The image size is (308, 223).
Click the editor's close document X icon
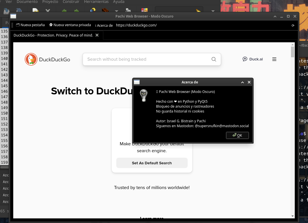point(47,10)
